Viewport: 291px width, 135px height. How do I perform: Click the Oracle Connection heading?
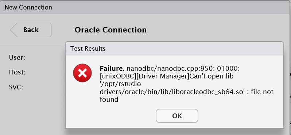pos(110,30)
